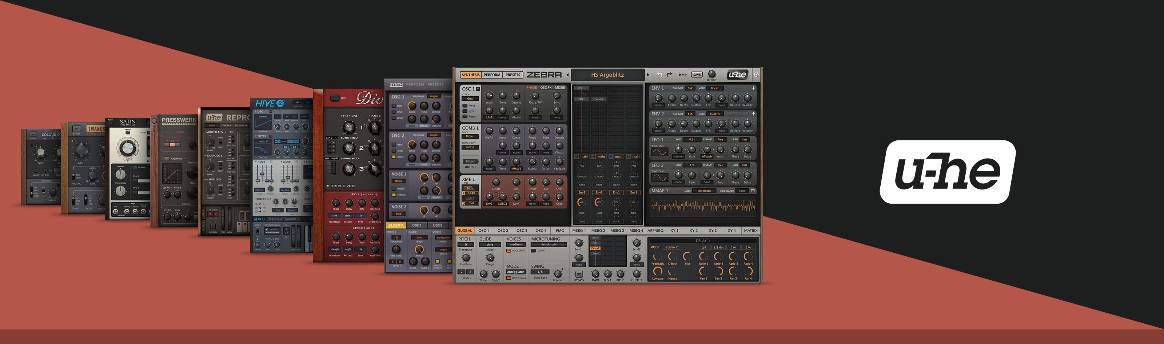Click the Swing Percent knob
The image size is (1164, 344).
pos(558,273)
